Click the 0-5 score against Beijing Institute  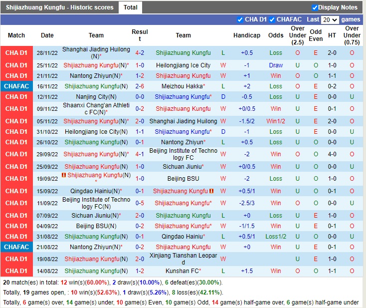[140, 203]
